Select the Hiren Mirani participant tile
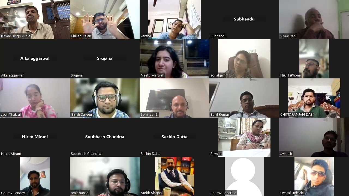This screenshot has height=196, width=349. tap(35, 137)
